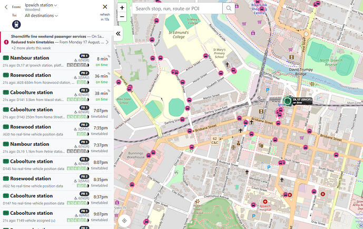
Task: Open the Rosewood station 8:35pm departure
Action: coord(56,182)
